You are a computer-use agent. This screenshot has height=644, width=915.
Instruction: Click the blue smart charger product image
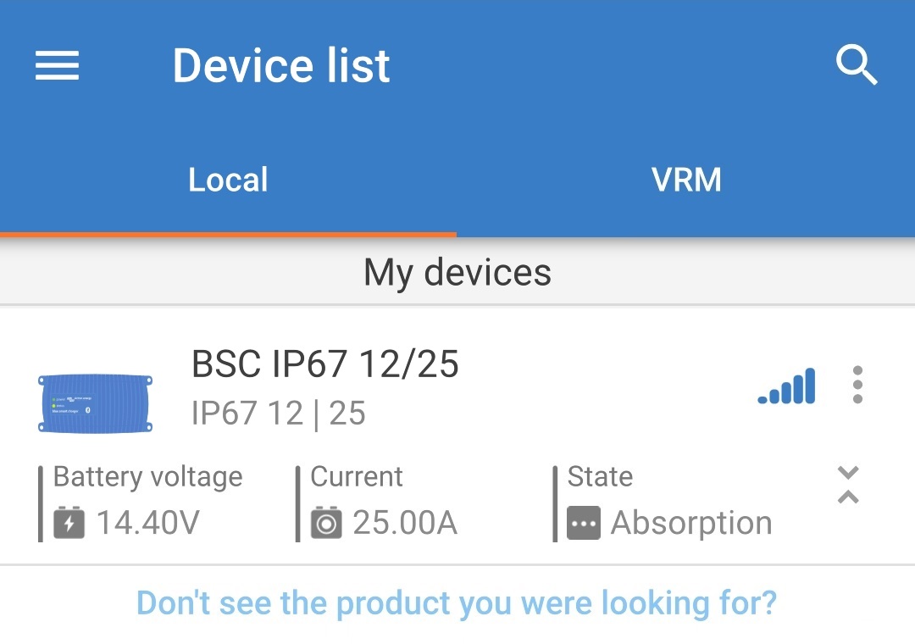point(95,403)
